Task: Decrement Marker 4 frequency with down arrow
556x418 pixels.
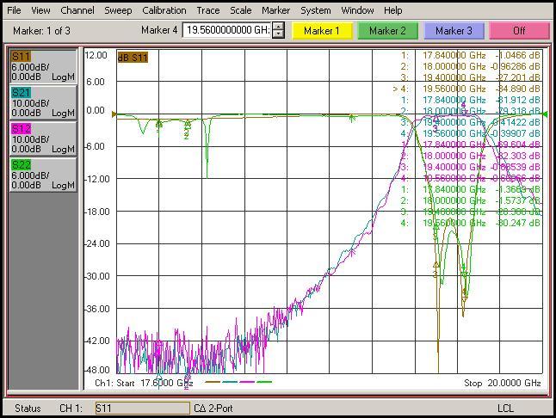Action: (x=279, y=34)
